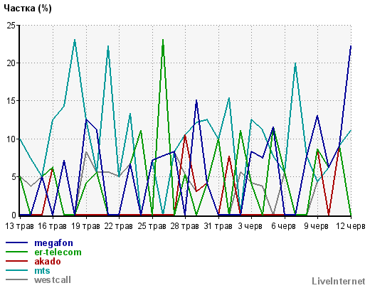The width and height of the screenshot is (370, 288).
Task: Click the er-telecom legend label
Action: (58, 252)
